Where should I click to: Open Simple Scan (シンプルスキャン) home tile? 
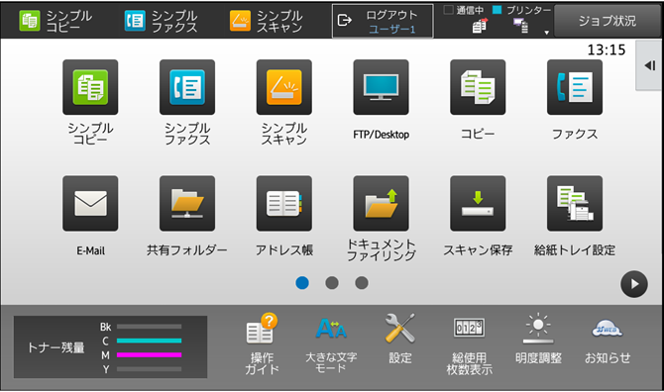point(284,87)
